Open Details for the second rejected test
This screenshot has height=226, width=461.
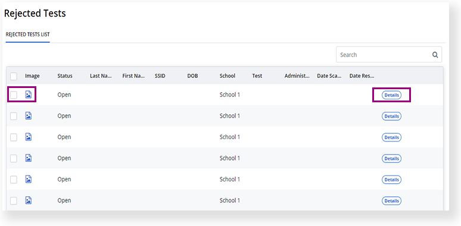click(392, 116)
